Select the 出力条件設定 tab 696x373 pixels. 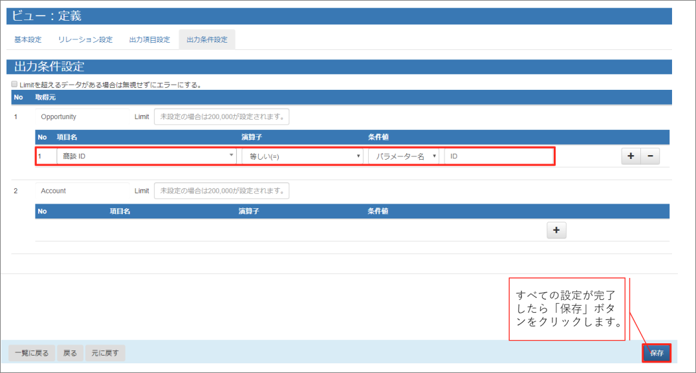(x=207, y=40)
